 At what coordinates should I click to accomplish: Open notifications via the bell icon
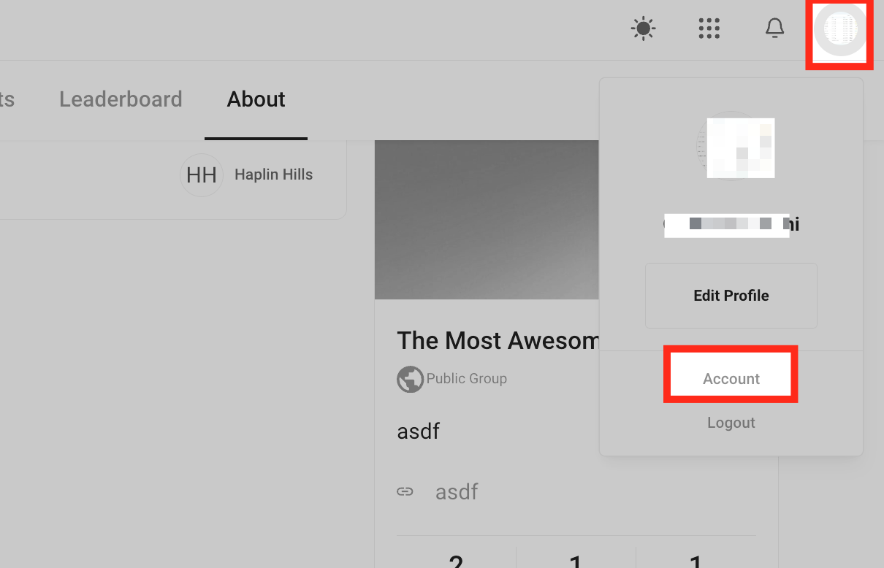tap(774, 29)
